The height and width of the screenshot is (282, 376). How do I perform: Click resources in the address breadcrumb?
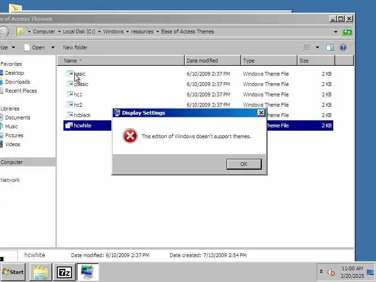[142, 31]
